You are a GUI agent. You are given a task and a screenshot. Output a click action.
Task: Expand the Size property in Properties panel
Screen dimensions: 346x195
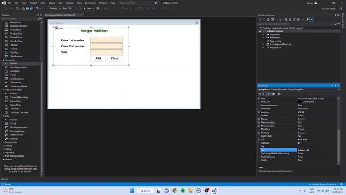259,140
